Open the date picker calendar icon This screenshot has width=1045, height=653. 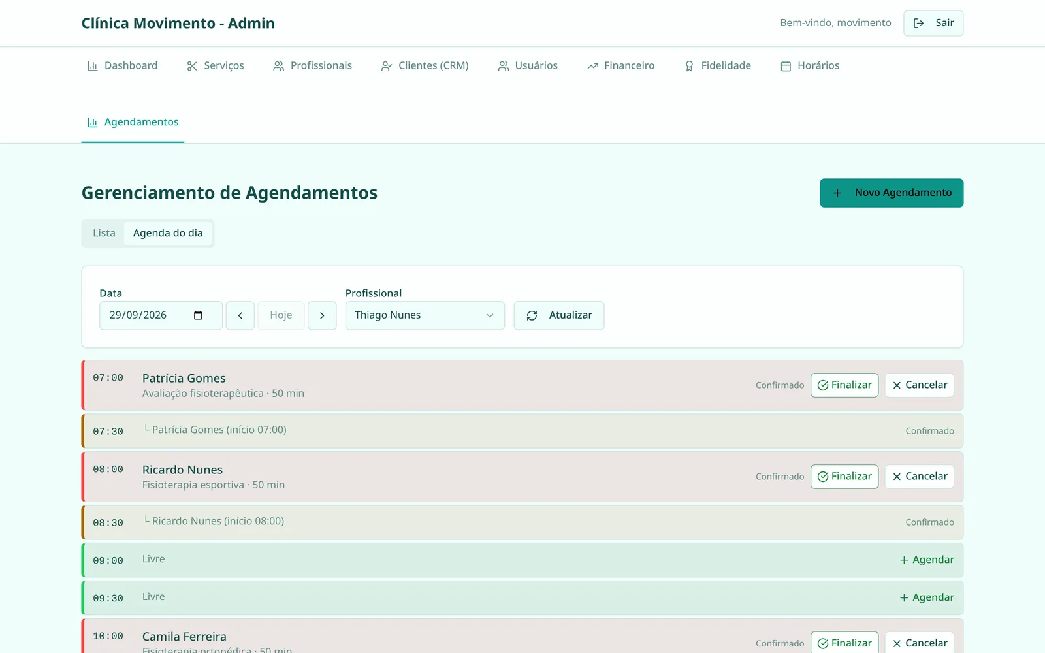coord(198,315)
